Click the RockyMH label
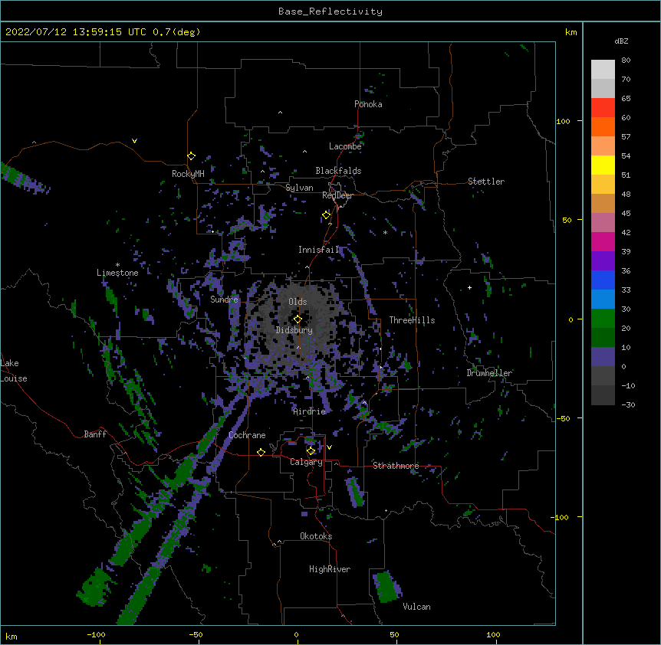Screen dimensions: 661x645 point(188,174)
